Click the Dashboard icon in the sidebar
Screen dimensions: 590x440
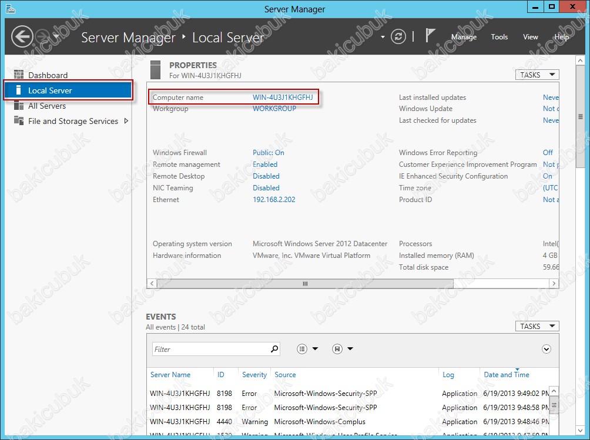tap(18, 75)
